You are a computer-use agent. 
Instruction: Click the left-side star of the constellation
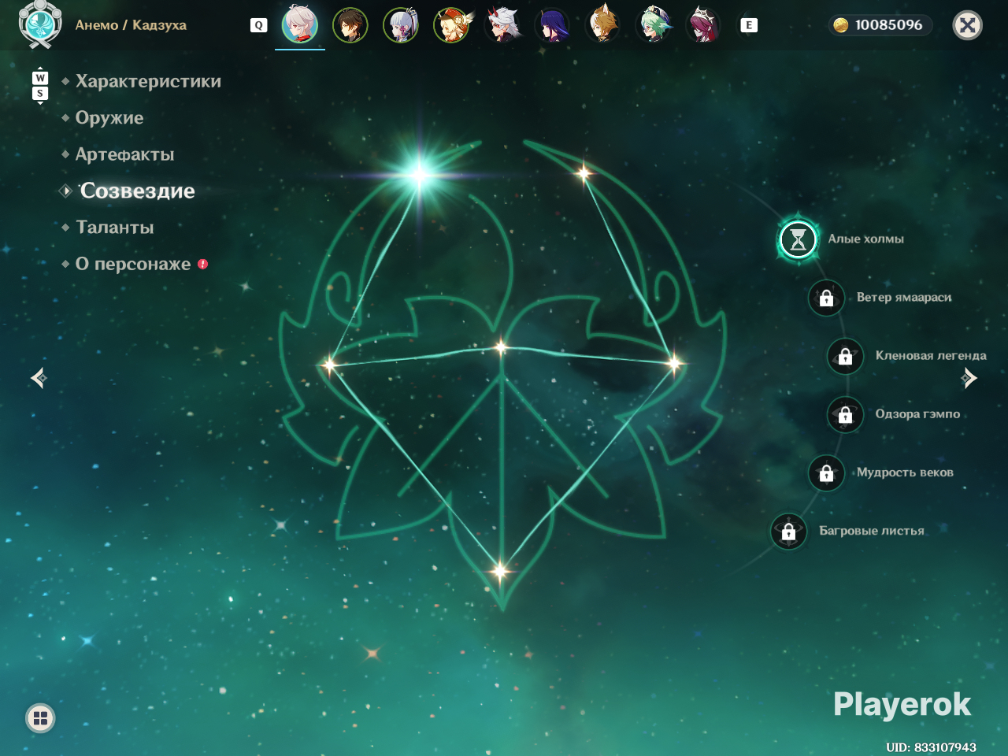pos(329,365)
